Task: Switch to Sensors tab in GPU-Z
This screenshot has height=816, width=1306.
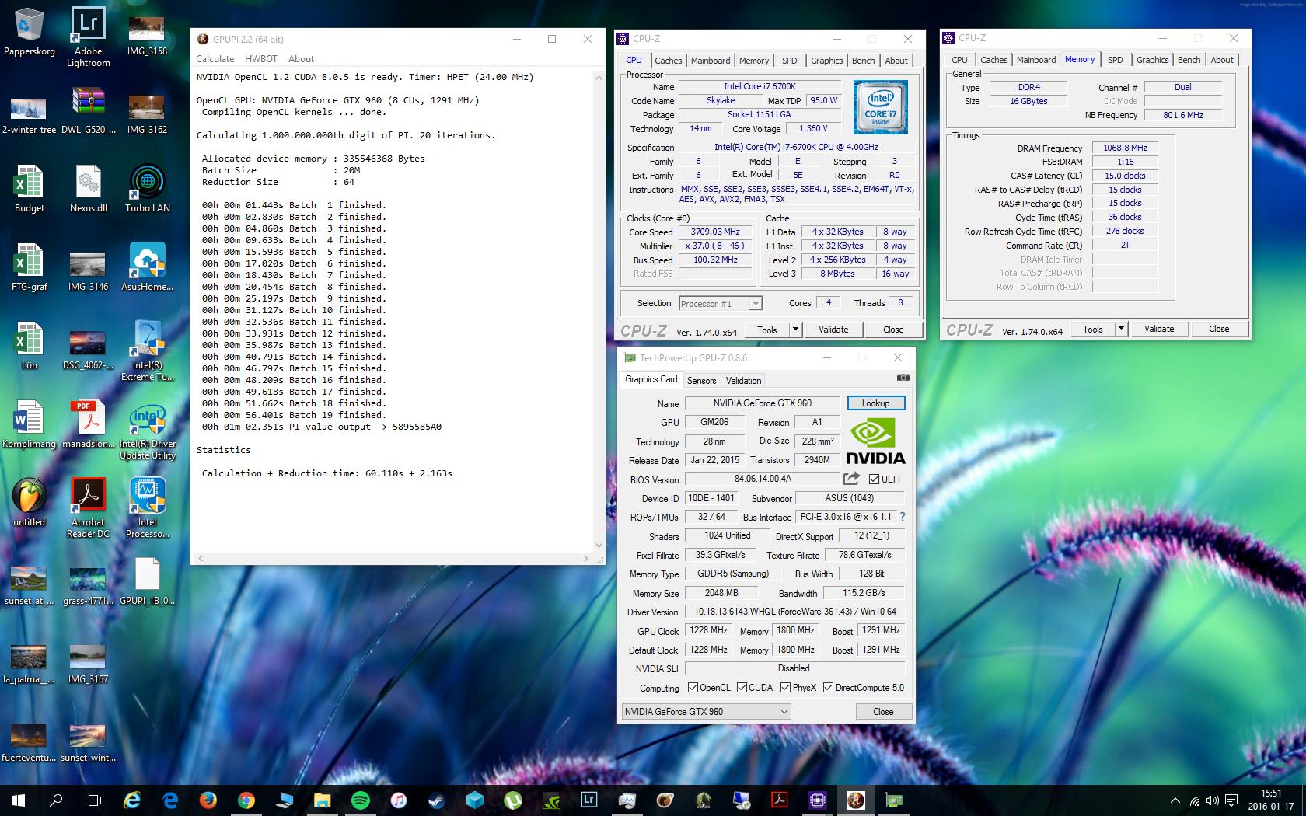Action: (701, 381)
